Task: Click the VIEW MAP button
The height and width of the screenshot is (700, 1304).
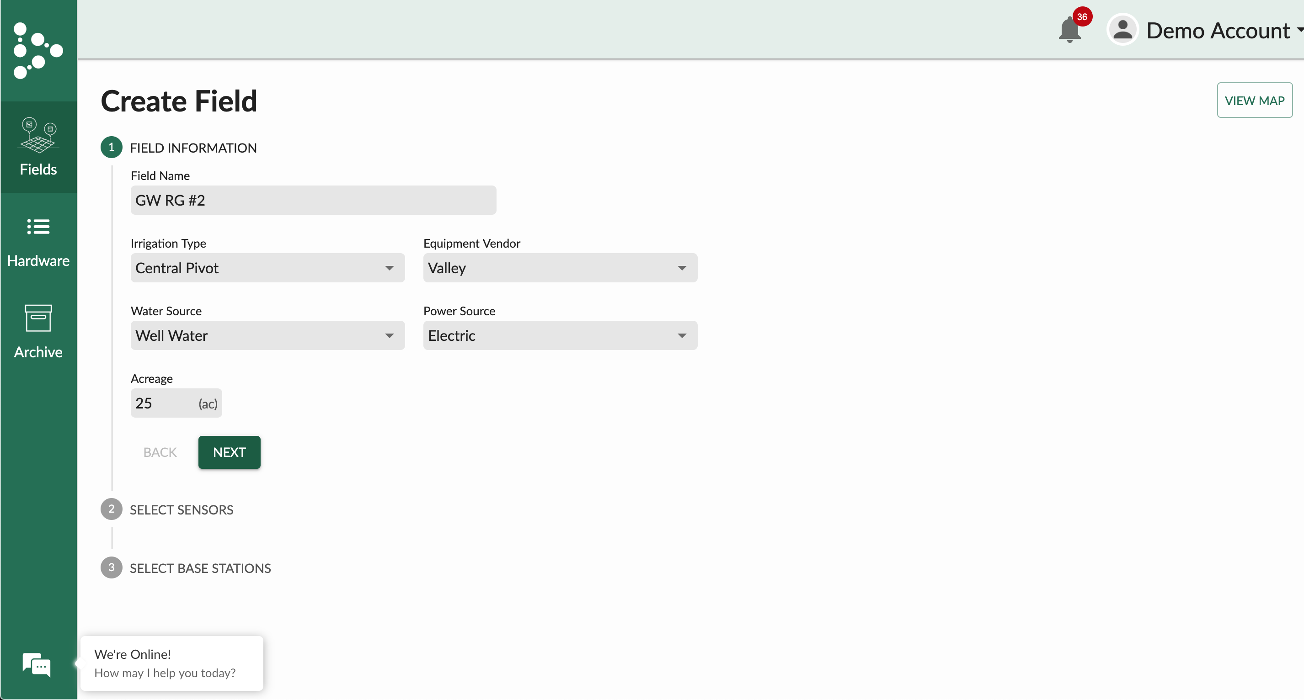Action: pos(1255,100)
